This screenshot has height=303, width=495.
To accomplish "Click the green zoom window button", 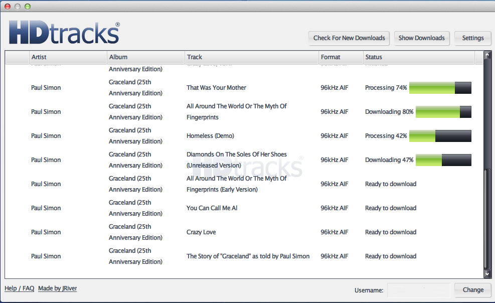I will [27, 7].
